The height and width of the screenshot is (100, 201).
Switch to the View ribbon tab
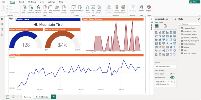pos(42,2)
